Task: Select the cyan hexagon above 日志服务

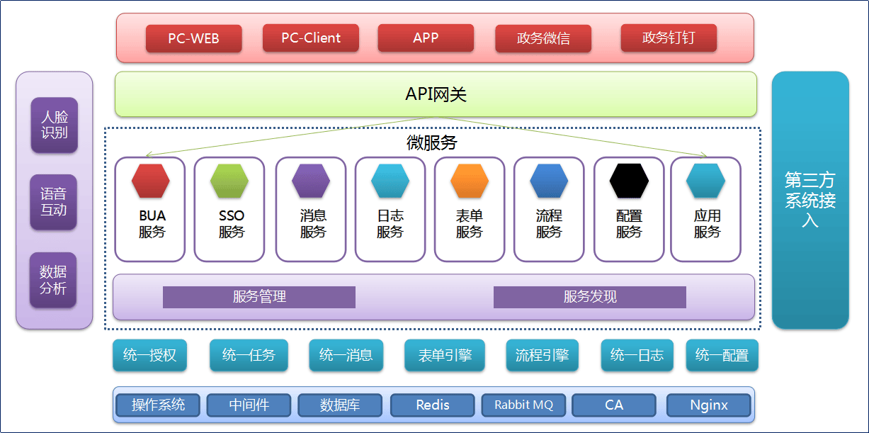Action: pos(390,181)
